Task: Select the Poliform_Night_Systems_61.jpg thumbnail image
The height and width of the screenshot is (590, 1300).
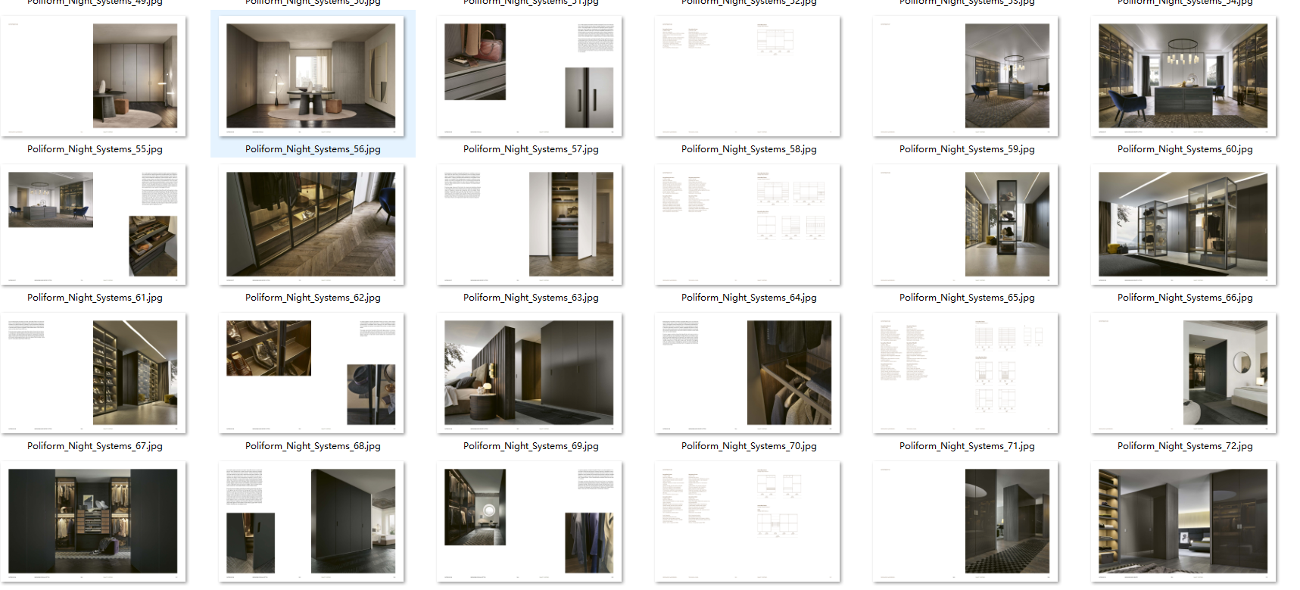Action: tap(93, 224)
